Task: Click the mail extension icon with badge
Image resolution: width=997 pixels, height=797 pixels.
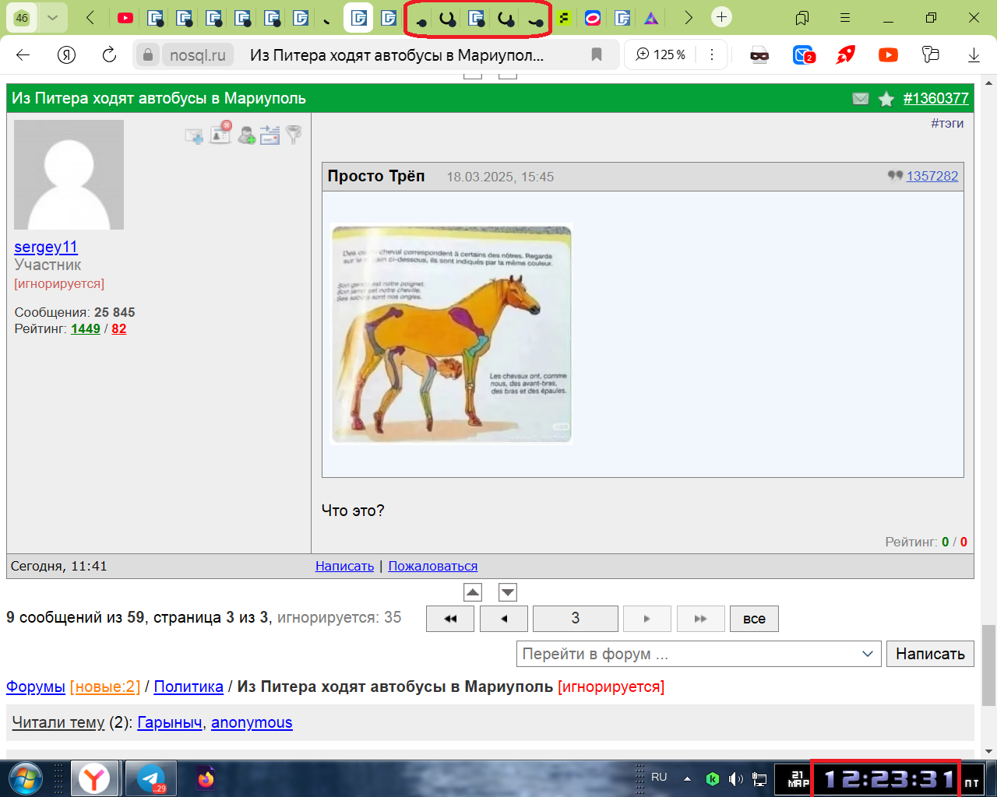Action: [803, 54]
